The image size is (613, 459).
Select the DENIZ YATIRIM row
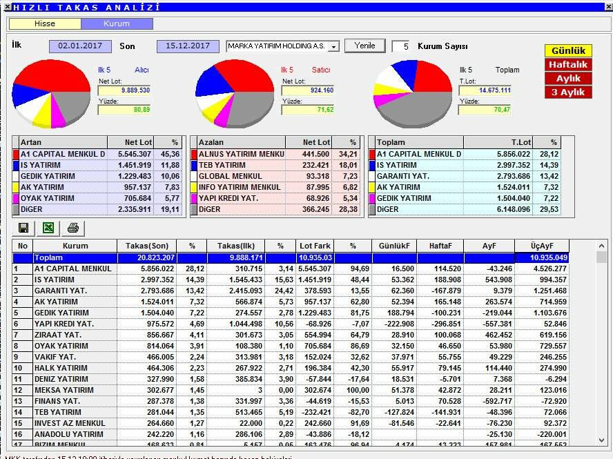point(291,379)
